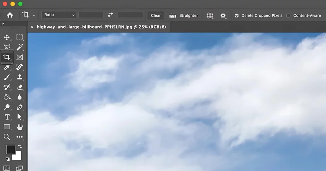Select the Magic Wand tool
Image resolution: width=326 pixels, height=171 pixels.
tap(19, 47)
